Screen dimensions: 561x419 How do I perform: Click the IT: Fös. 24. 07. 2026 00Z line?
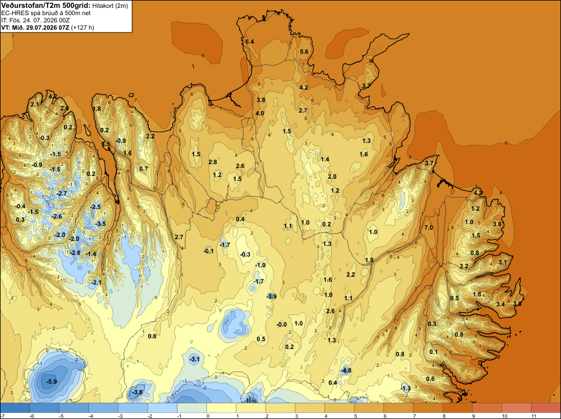(x=35, y=20)
